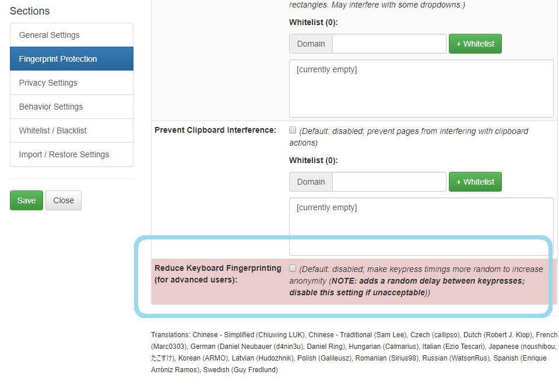559x385 pixels.
Task: Focus the Domain input above Prevent Clipboard Interference
Action: [x=389, y=44]
